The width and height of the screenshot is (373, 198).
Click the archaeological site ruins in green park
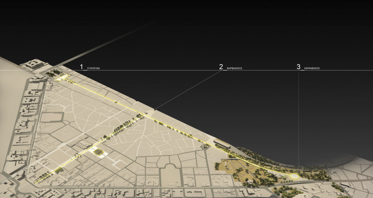[234, 165]
